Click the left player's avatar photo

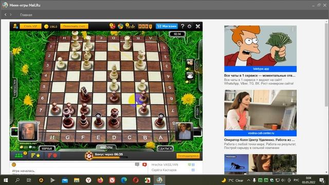28,132
